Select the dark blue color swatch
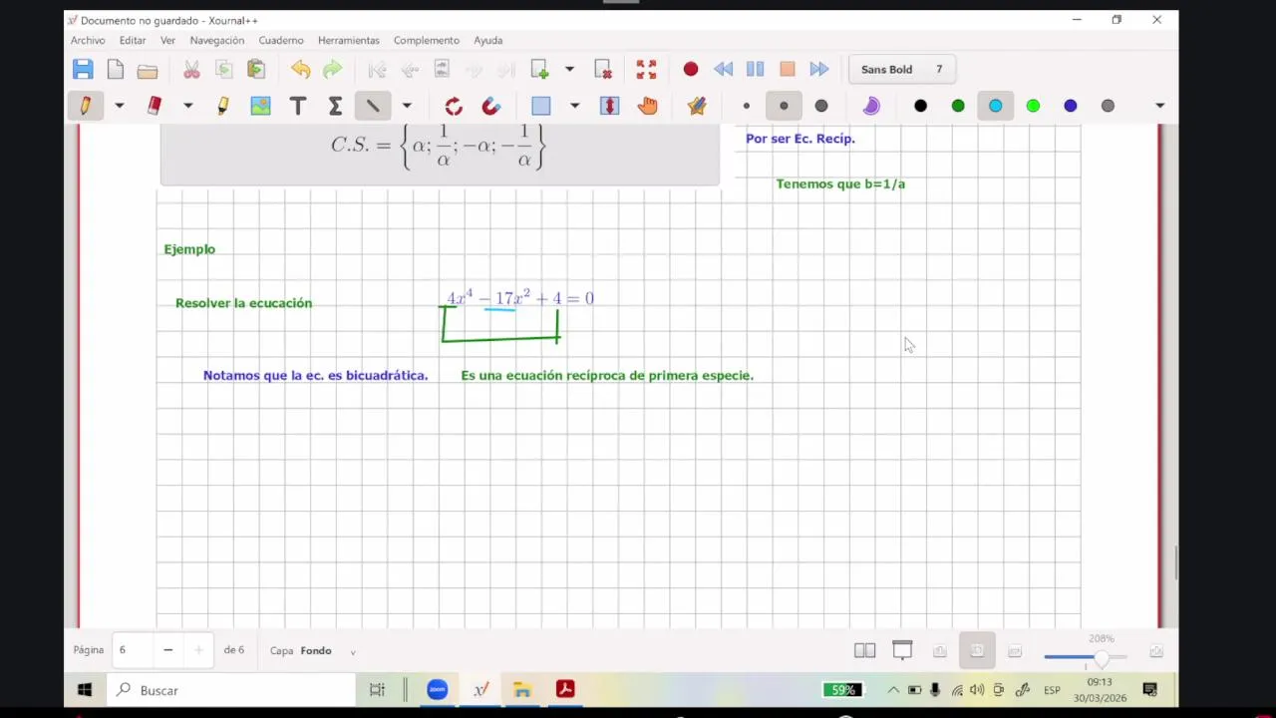This screenshot has width=1276, height=718. pos(1071,106)
